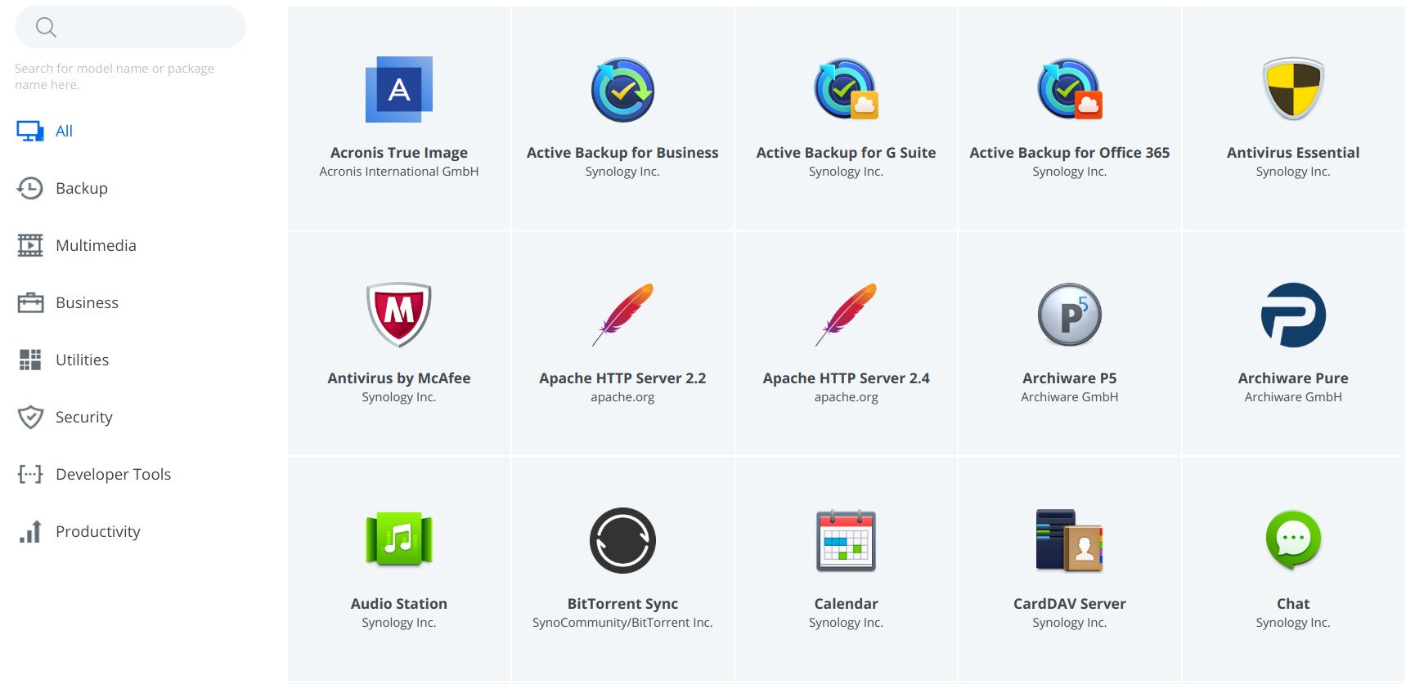Click the Antivirus by McAfee shield icon
1415x684 pixels.
398,315
